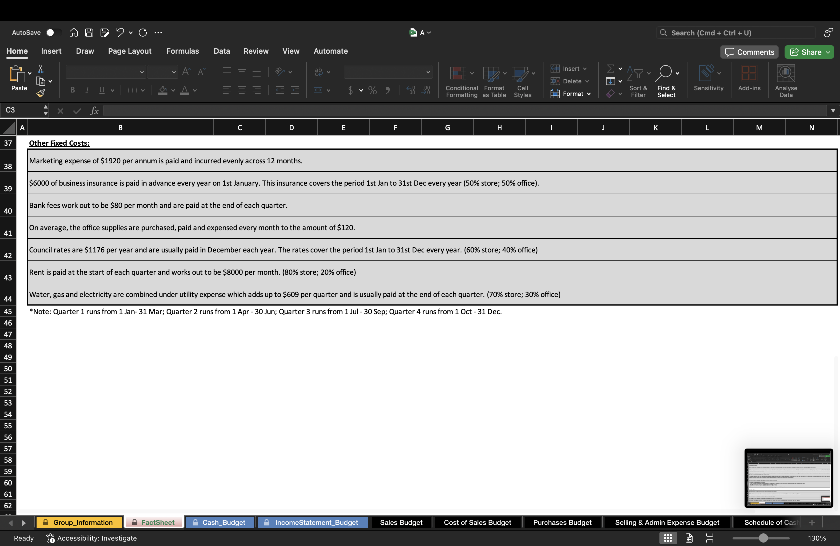Click the Share button
Image resolution: width=840 pixels, height=546 pixels.
(809, 52)
